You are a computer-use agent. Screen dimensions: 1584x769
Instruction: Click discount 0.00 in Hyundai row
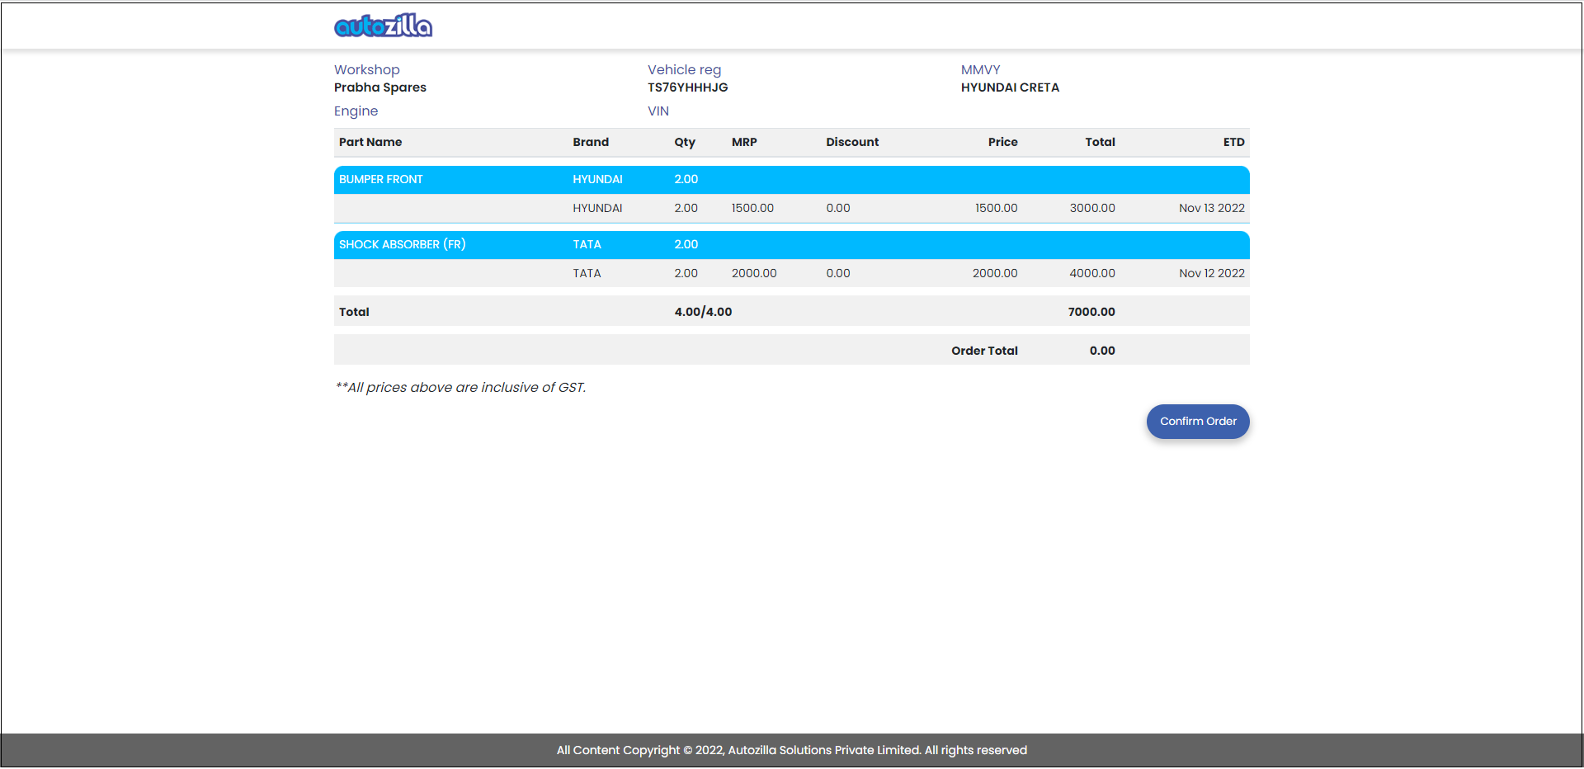[838, 209]
